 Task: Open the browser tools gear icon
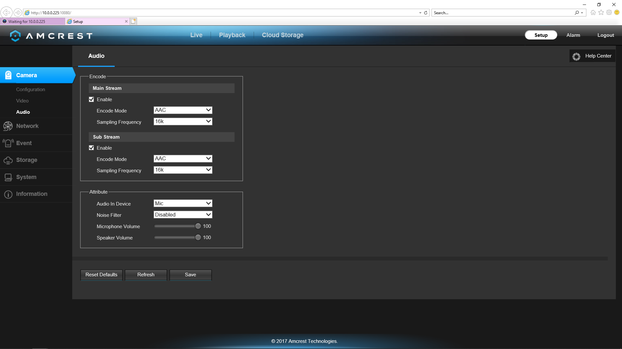(609, 13)
